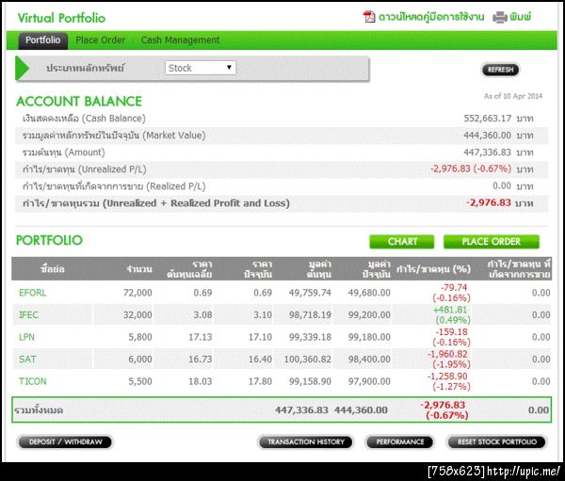Select the TICON stock symbol

32,381
